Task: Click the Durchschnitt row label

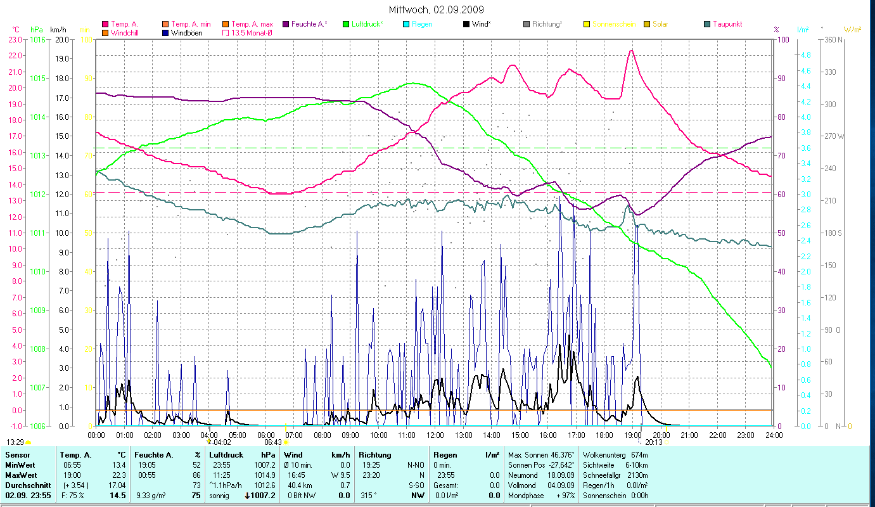Action: point(27,485)
